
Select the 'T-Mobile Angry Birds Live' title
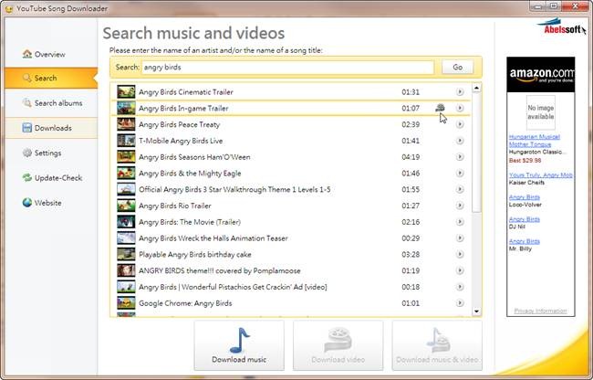(x=181, y=141)
